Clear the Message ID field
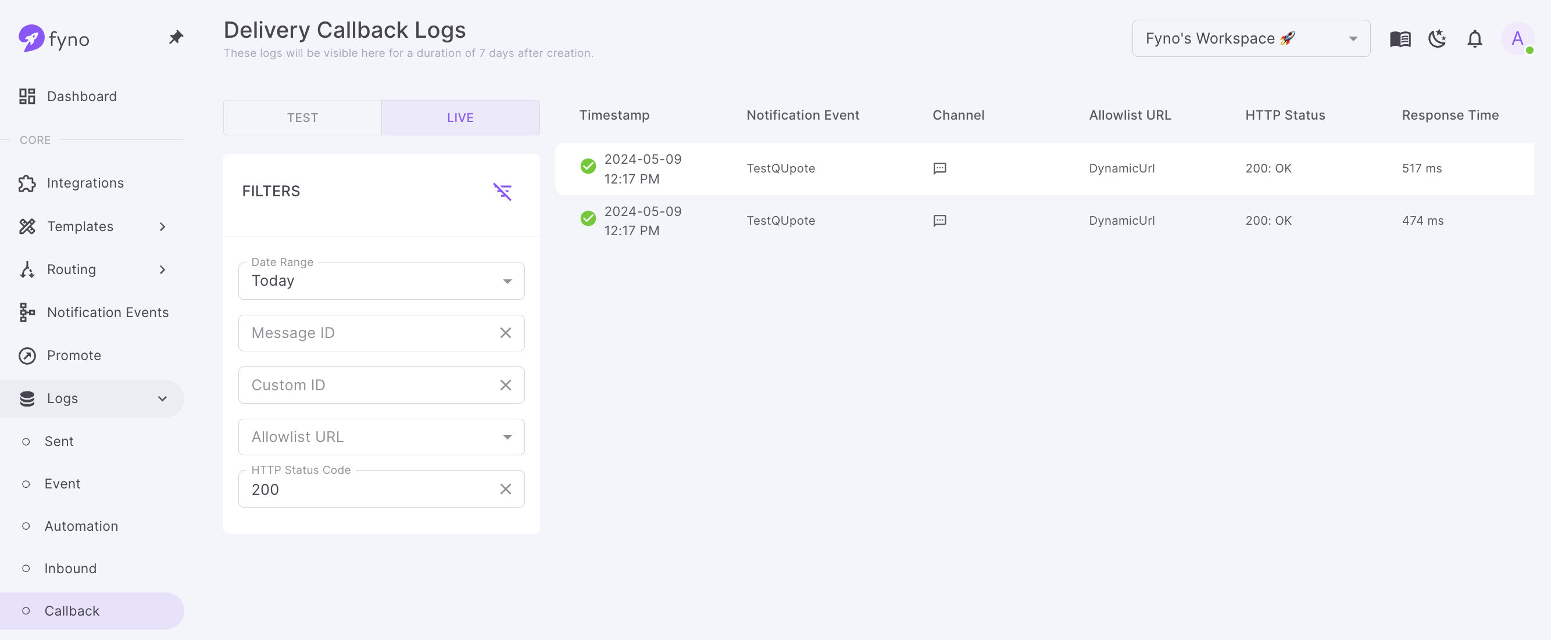This screenshot has height=640, width=1551. point(505,333)
